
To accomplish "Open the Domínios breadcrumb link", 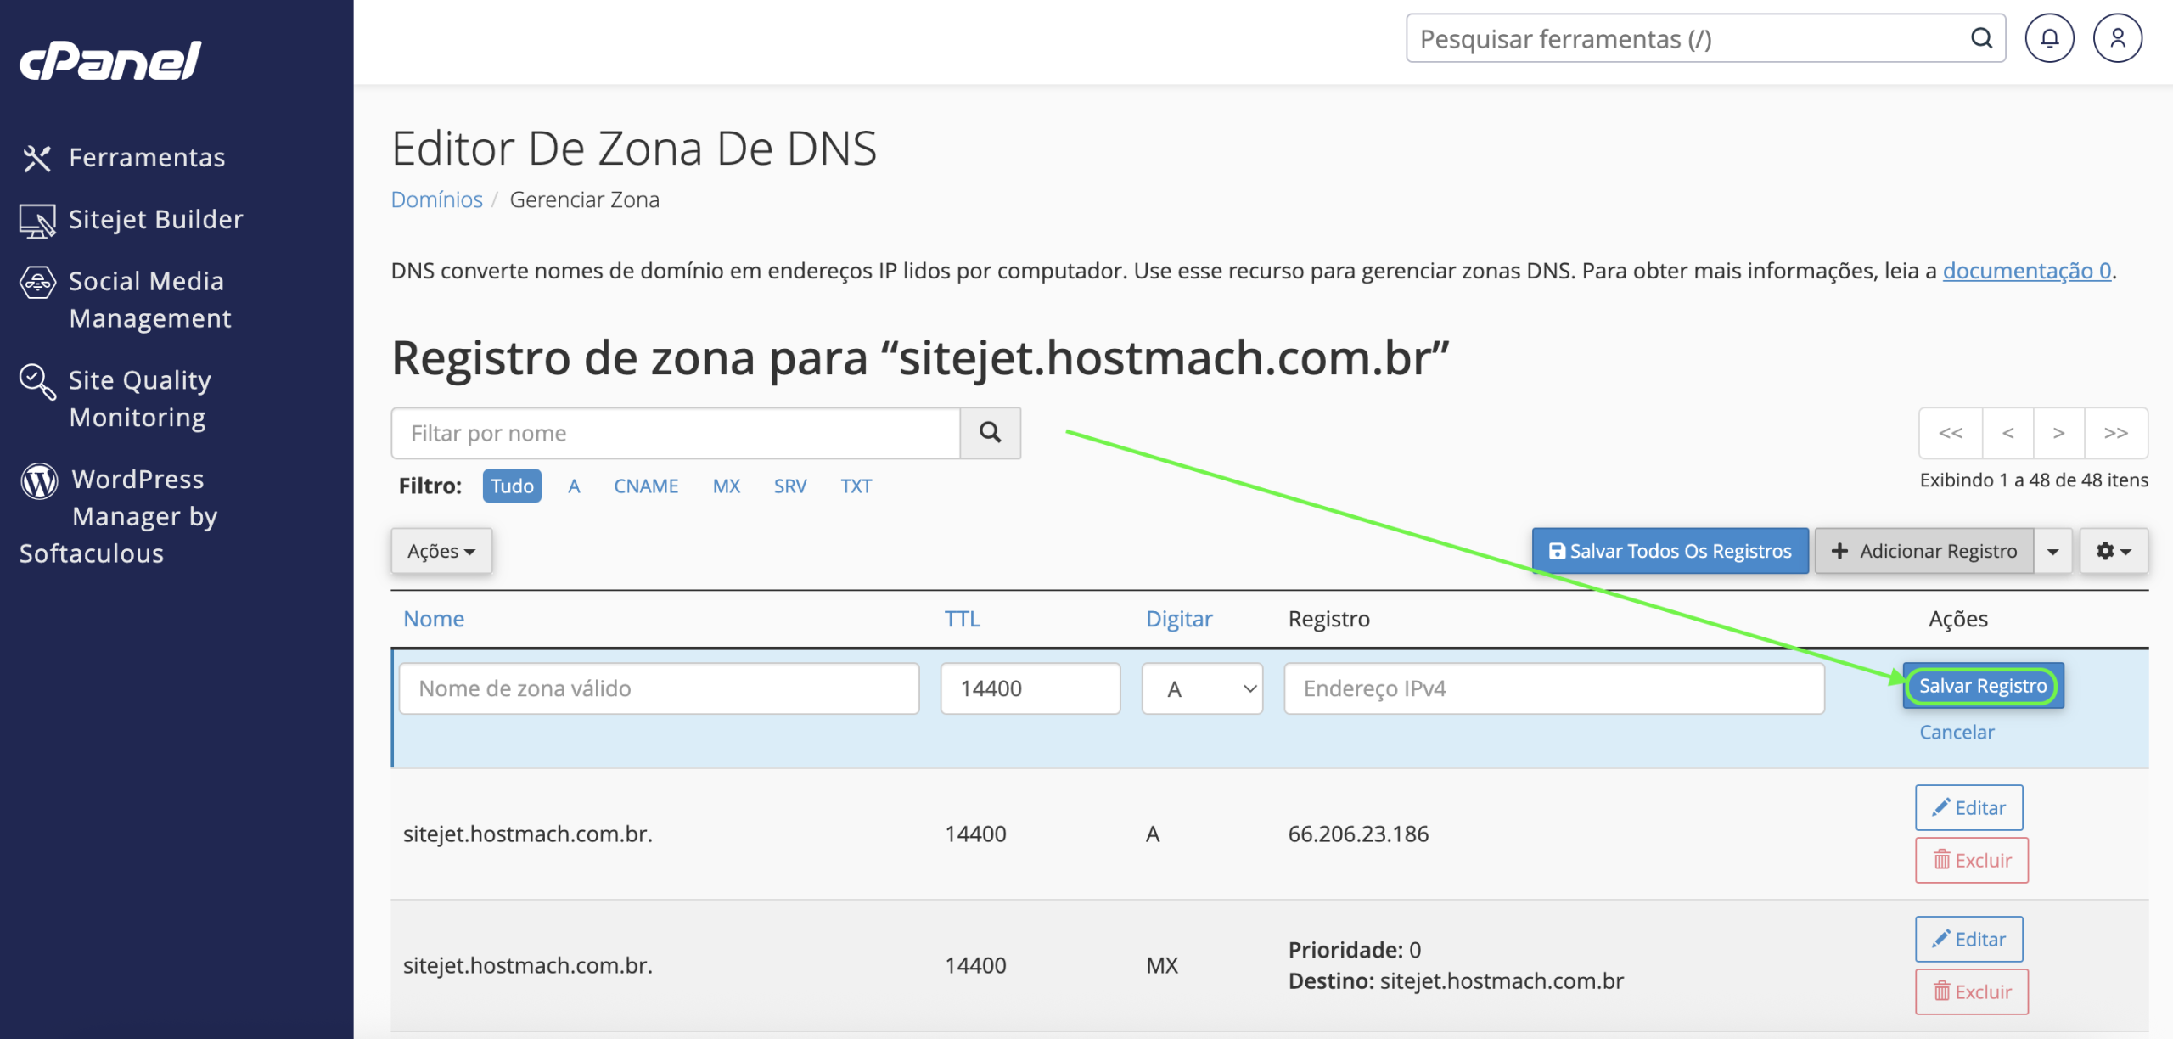I will (x=436, y=199).
